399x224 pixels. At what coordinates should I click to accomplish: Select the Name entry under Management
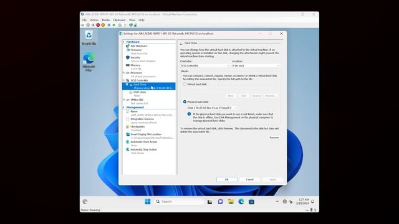click(134, 111)
